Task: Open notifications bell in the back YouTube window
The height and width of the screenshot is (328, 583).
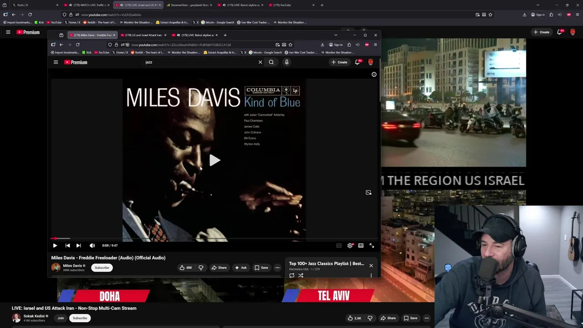Action: (x=560, y=32)
